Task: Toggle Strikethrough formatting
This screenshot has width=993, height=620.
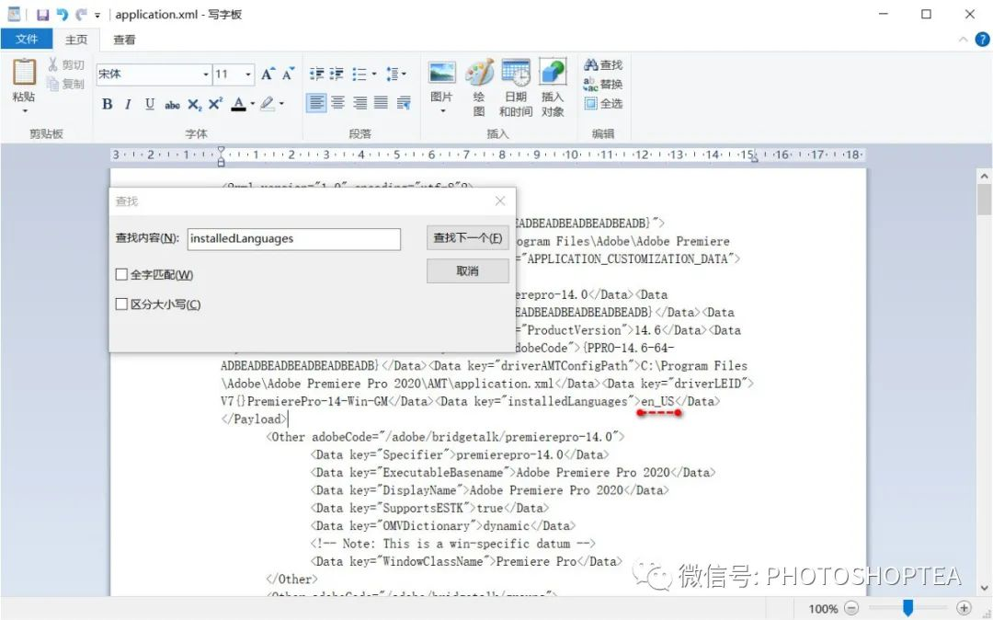Action: (172, 105)
